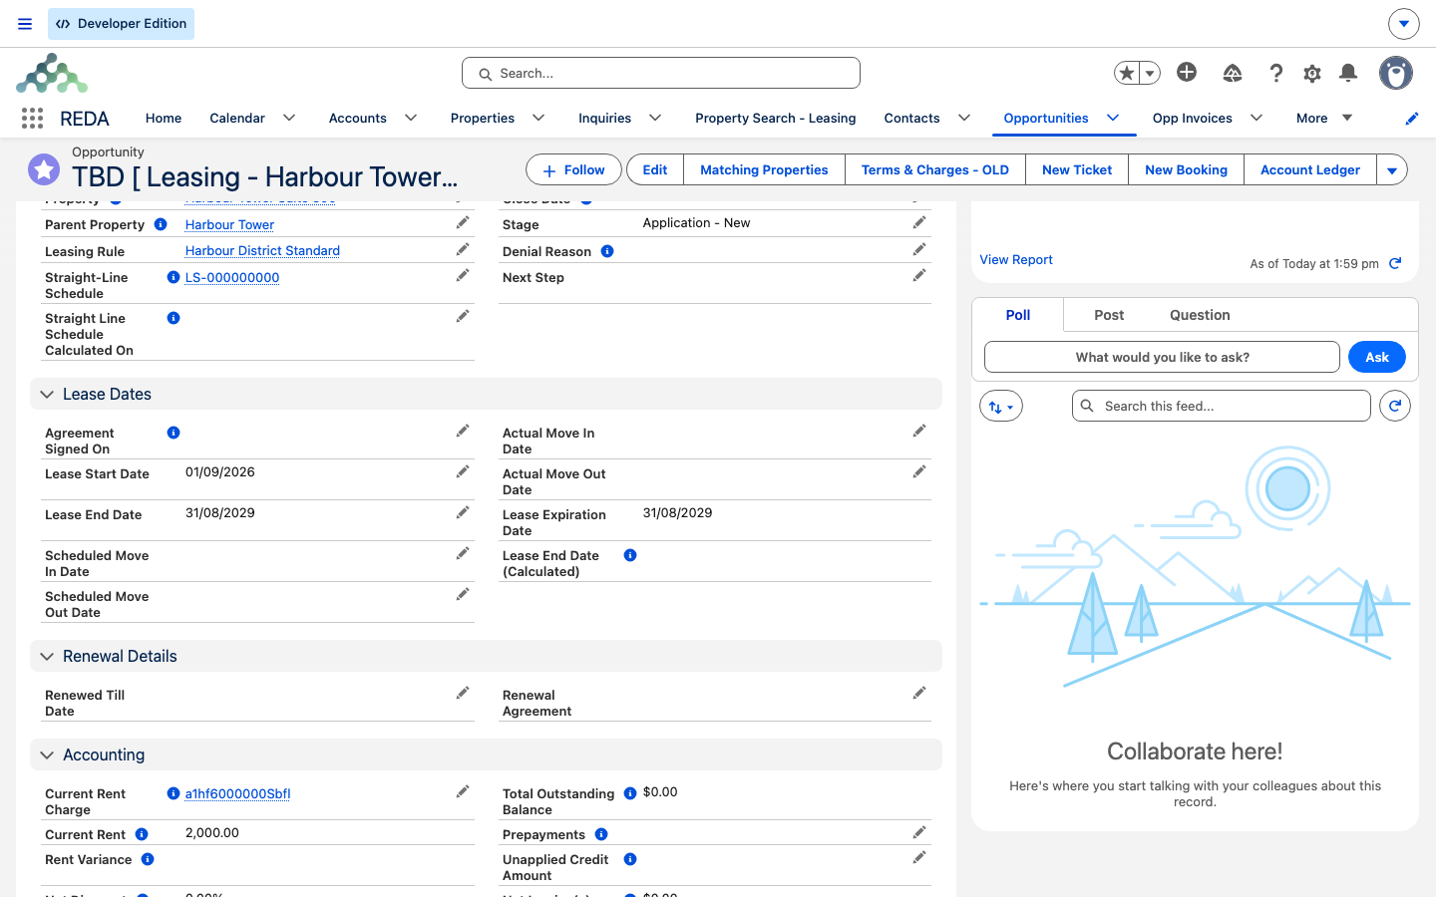Open the user profile avatar
Screen dimensions: 1436x897
1396,73
